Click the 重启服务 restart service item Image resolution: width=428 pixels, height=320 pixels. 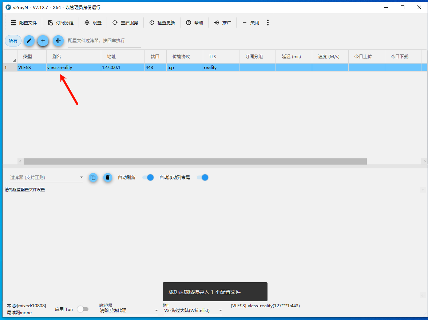pyautogui.click(x=125, y=23)
